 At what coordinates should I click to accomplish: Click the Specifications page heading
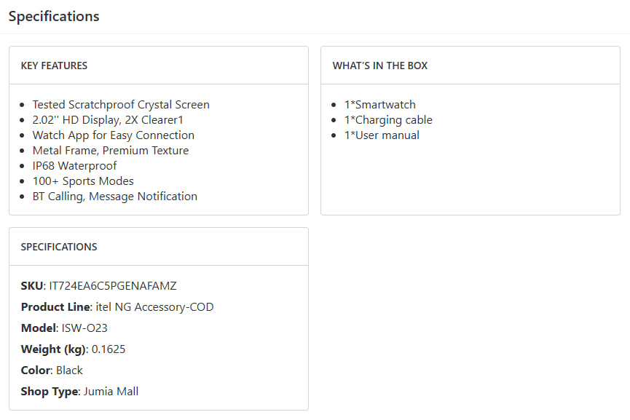pos(54,16)
